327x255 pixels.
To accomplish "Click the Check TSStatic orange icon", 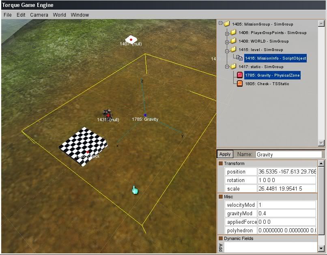I will pos(240,84).
